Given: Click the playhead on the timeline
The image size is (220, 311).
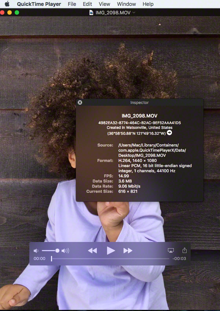Looking at the screenshot, I should click(x=51, y=258).
